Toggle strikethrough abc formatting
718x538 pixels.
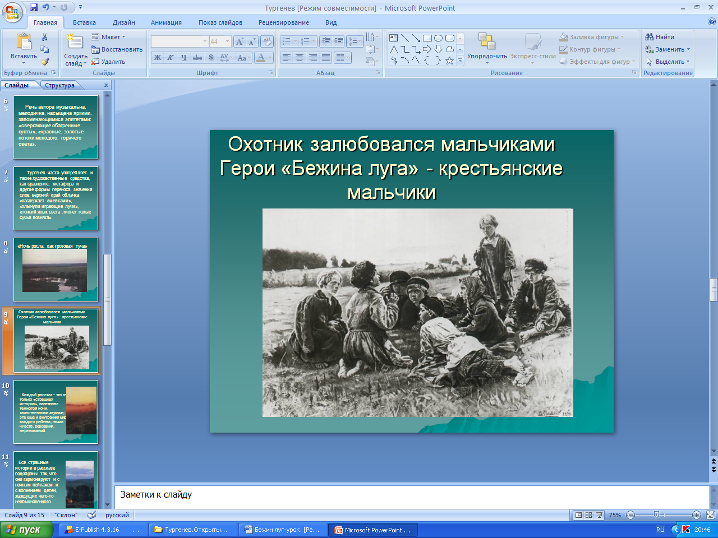point(197,58)
